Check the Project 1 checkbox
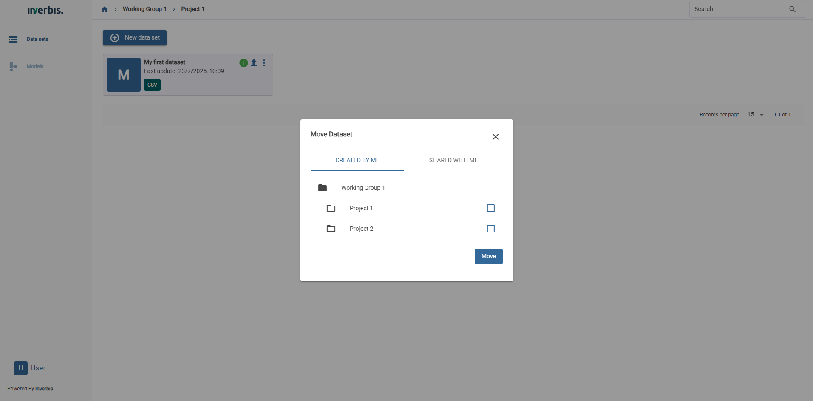 pos(491,208)
